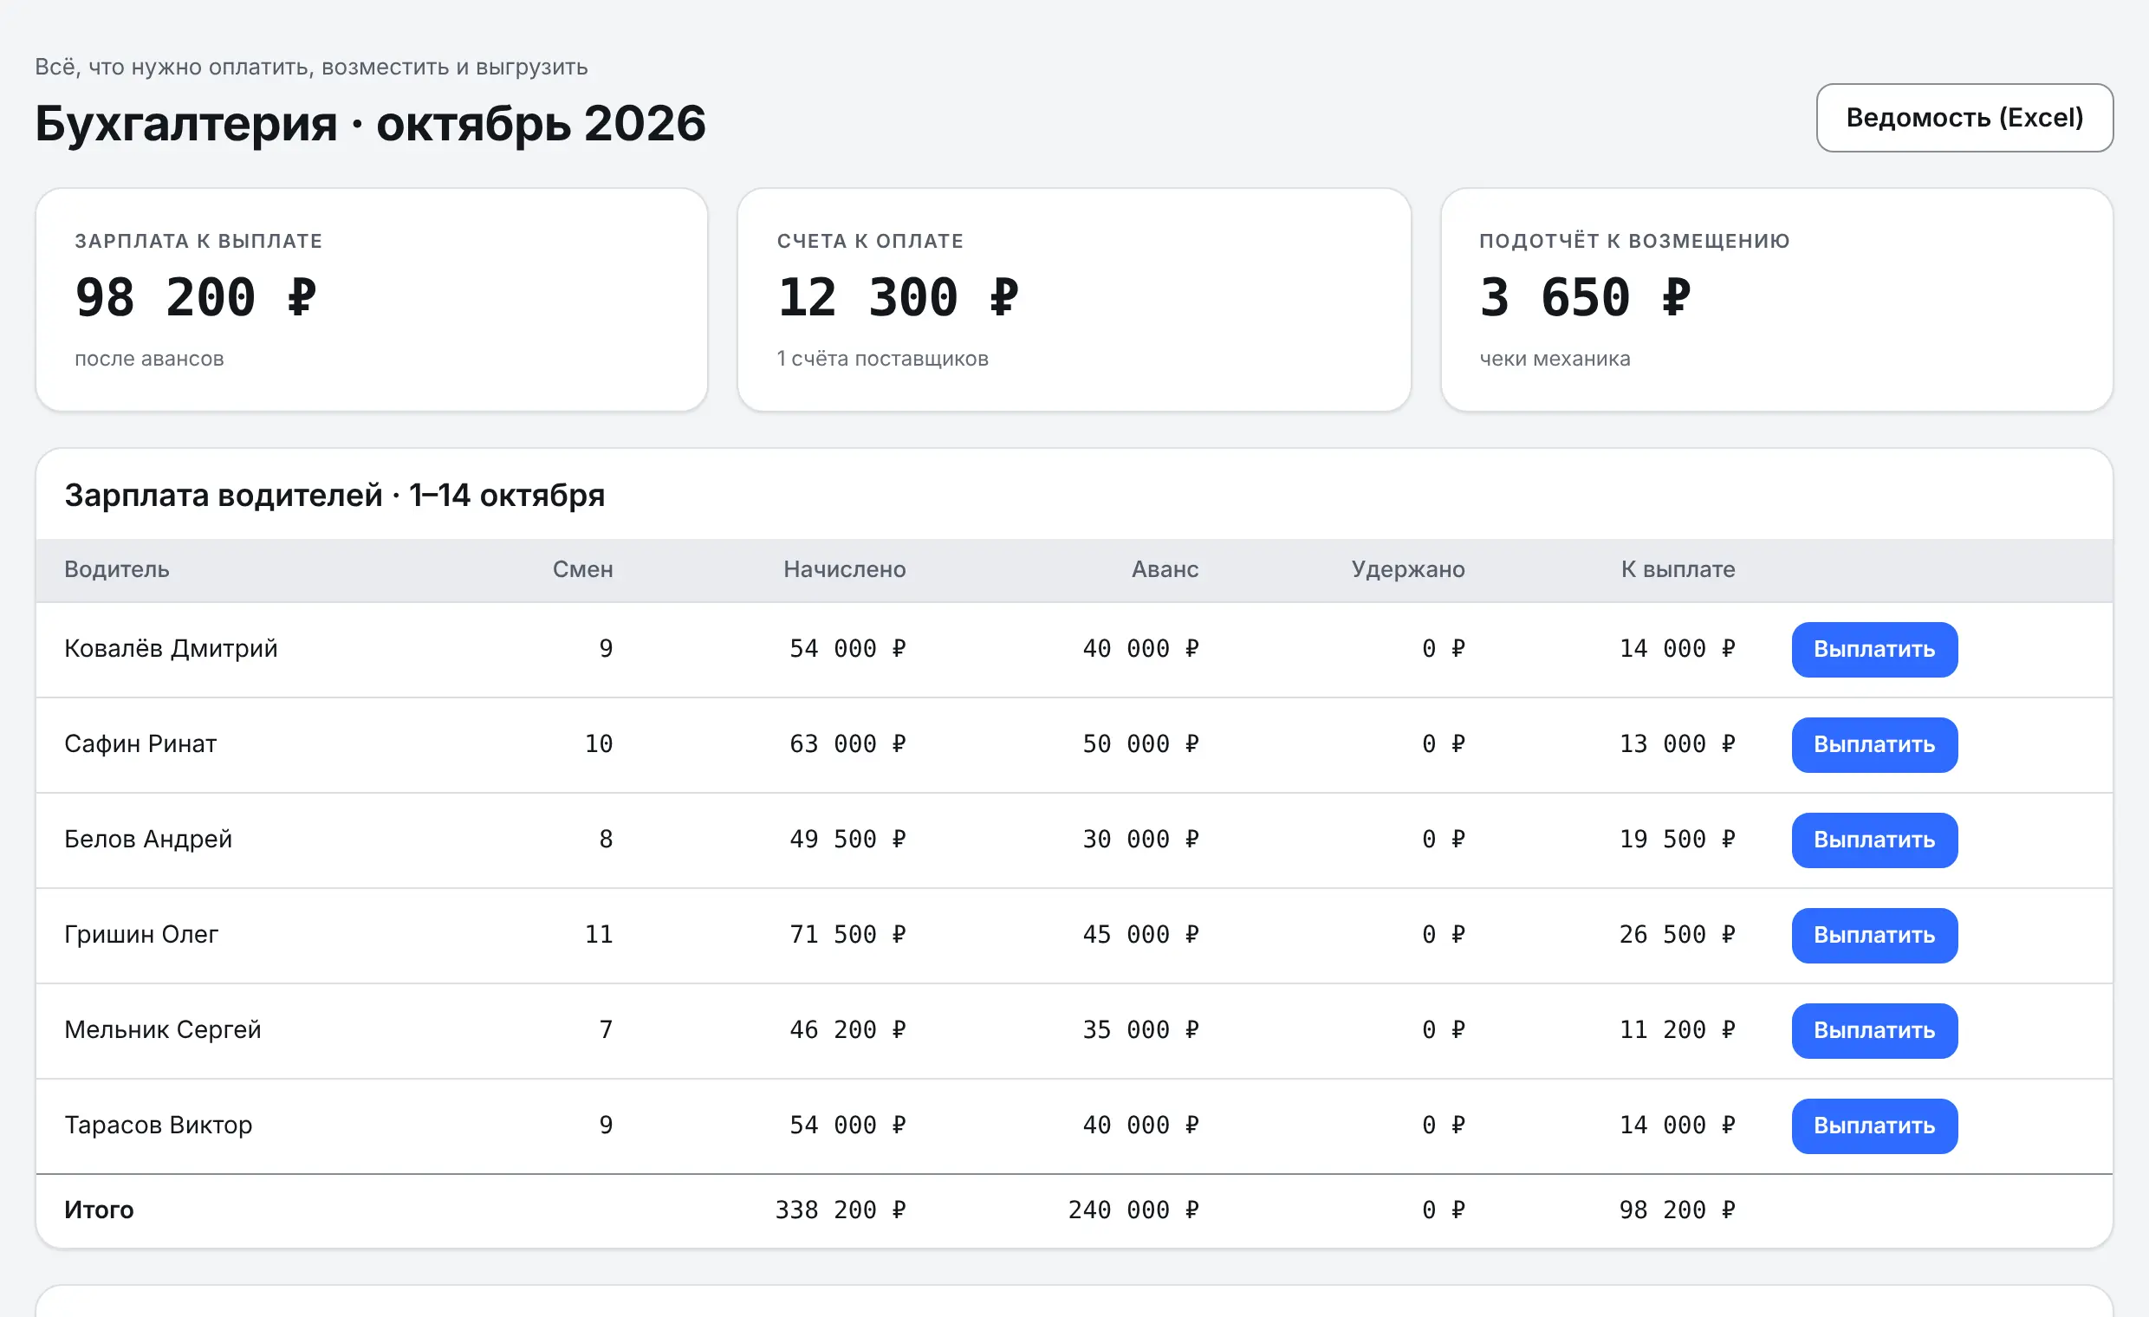Select the 35 000 ₽ advance amount
Screen dimensions: 2149x1317
[x=1140, y=1029]
